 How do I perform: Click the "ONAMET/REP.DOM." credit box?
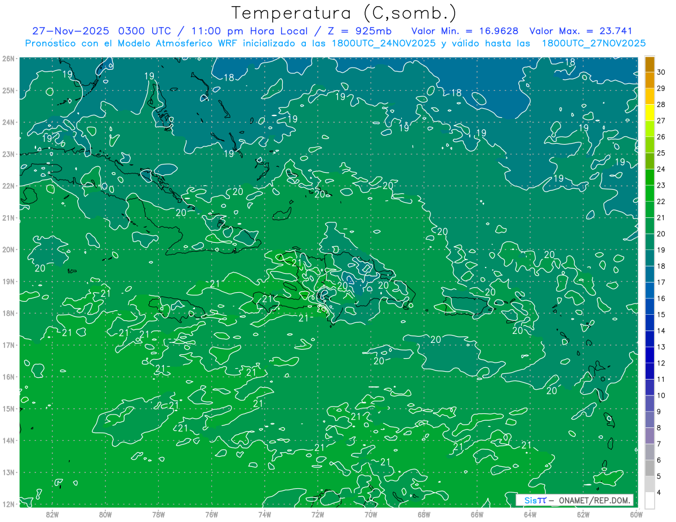tap(575, 500)
